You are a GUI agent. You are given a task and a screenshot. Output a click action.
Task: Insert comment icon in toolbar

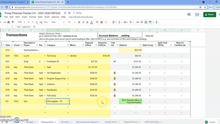point(142,22)
